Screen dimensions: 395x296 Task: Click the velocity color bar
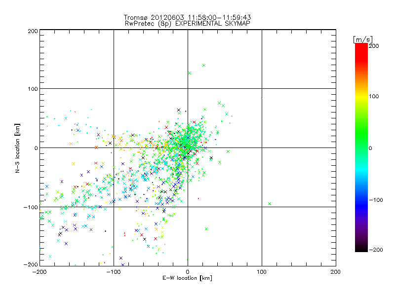pyautogui.click(x=361, y=148)
